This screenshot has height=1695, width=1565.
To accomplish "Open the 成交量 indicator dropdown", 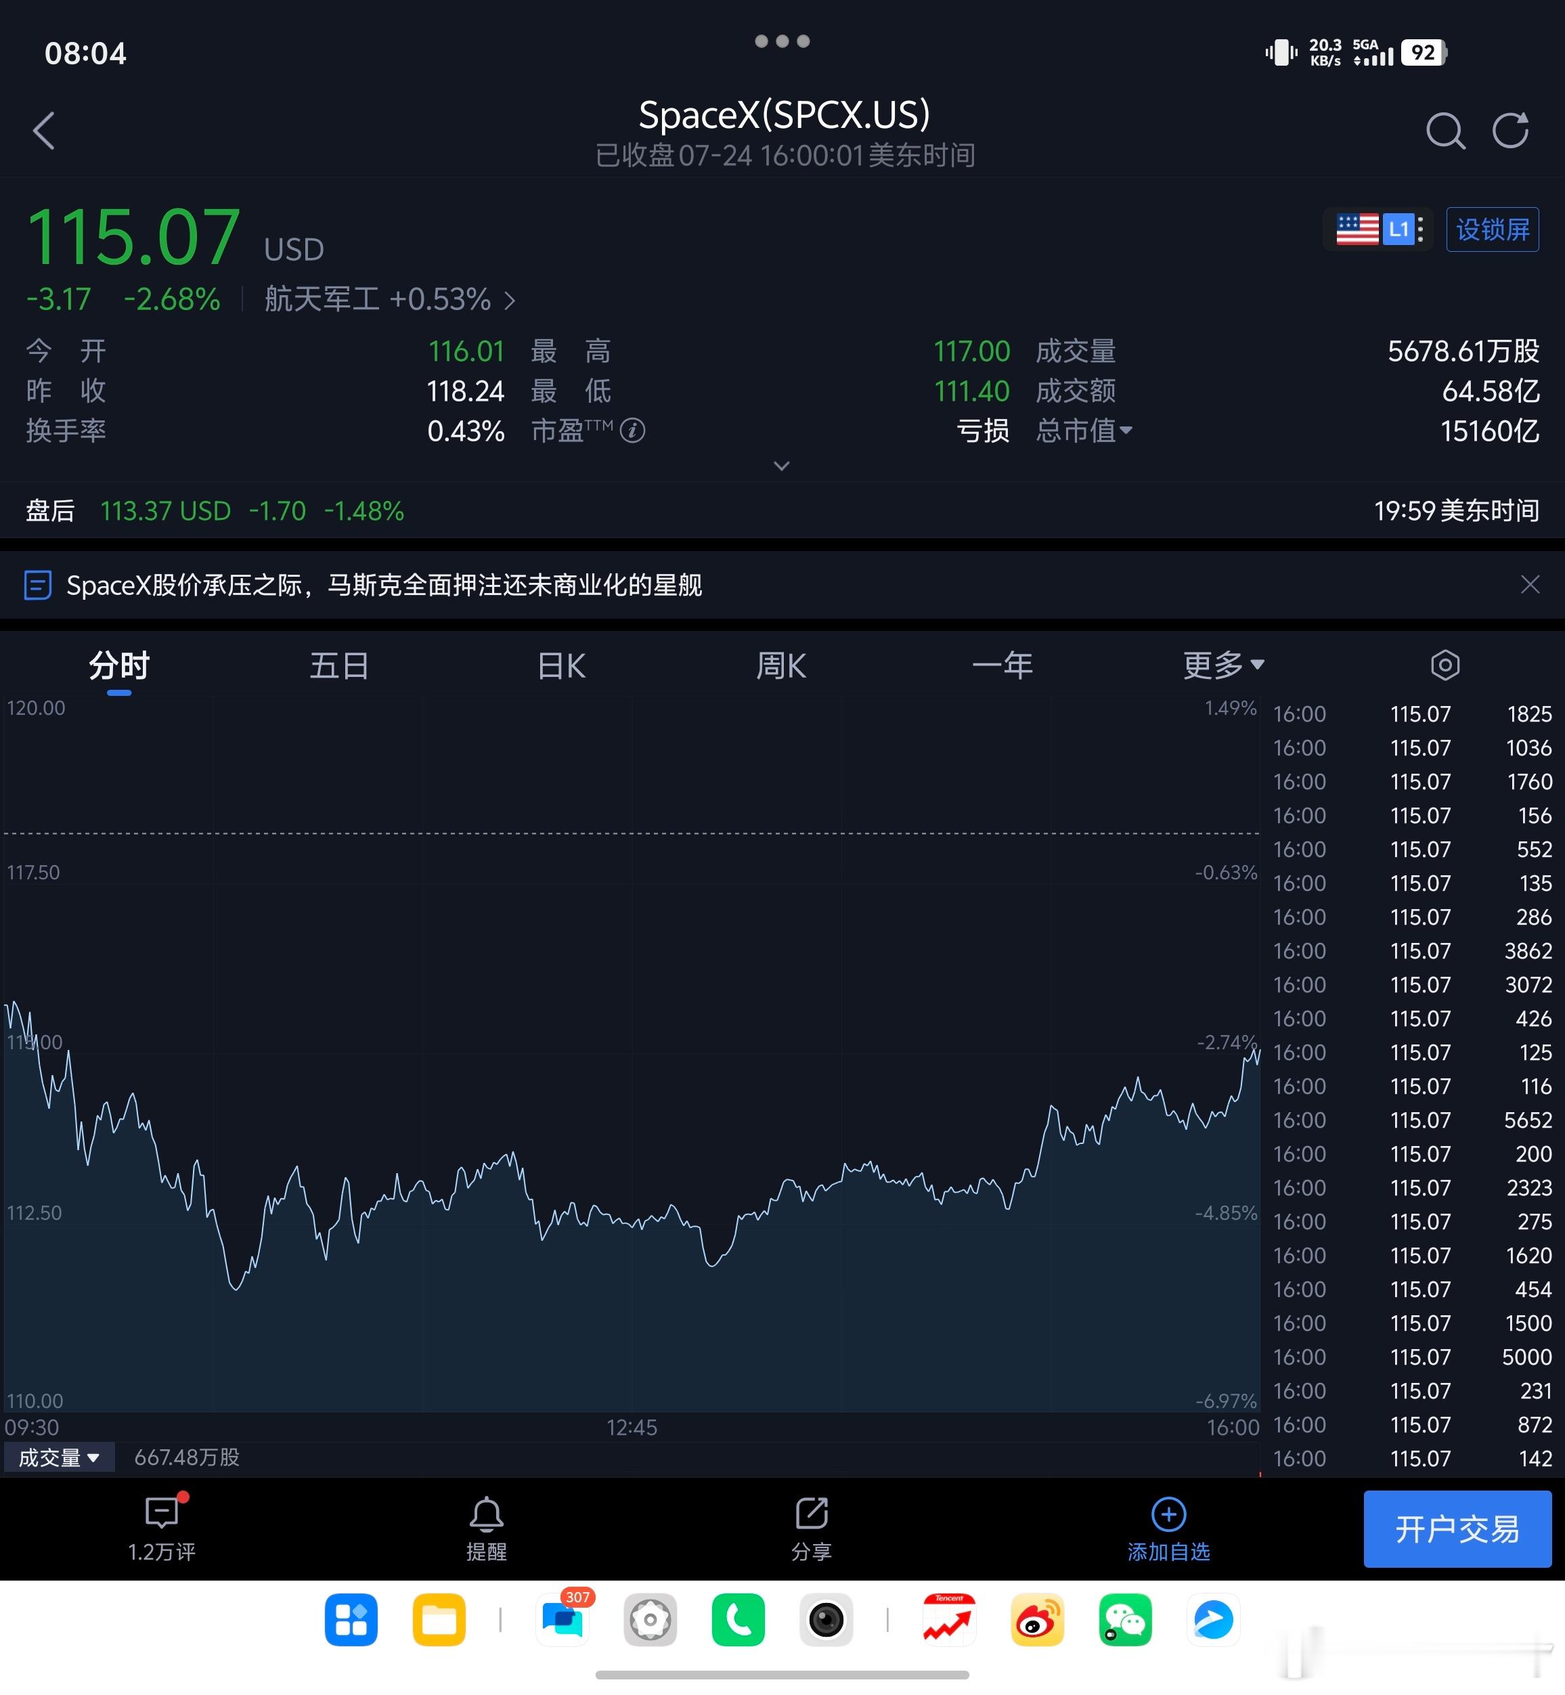I will (60, 1457).
